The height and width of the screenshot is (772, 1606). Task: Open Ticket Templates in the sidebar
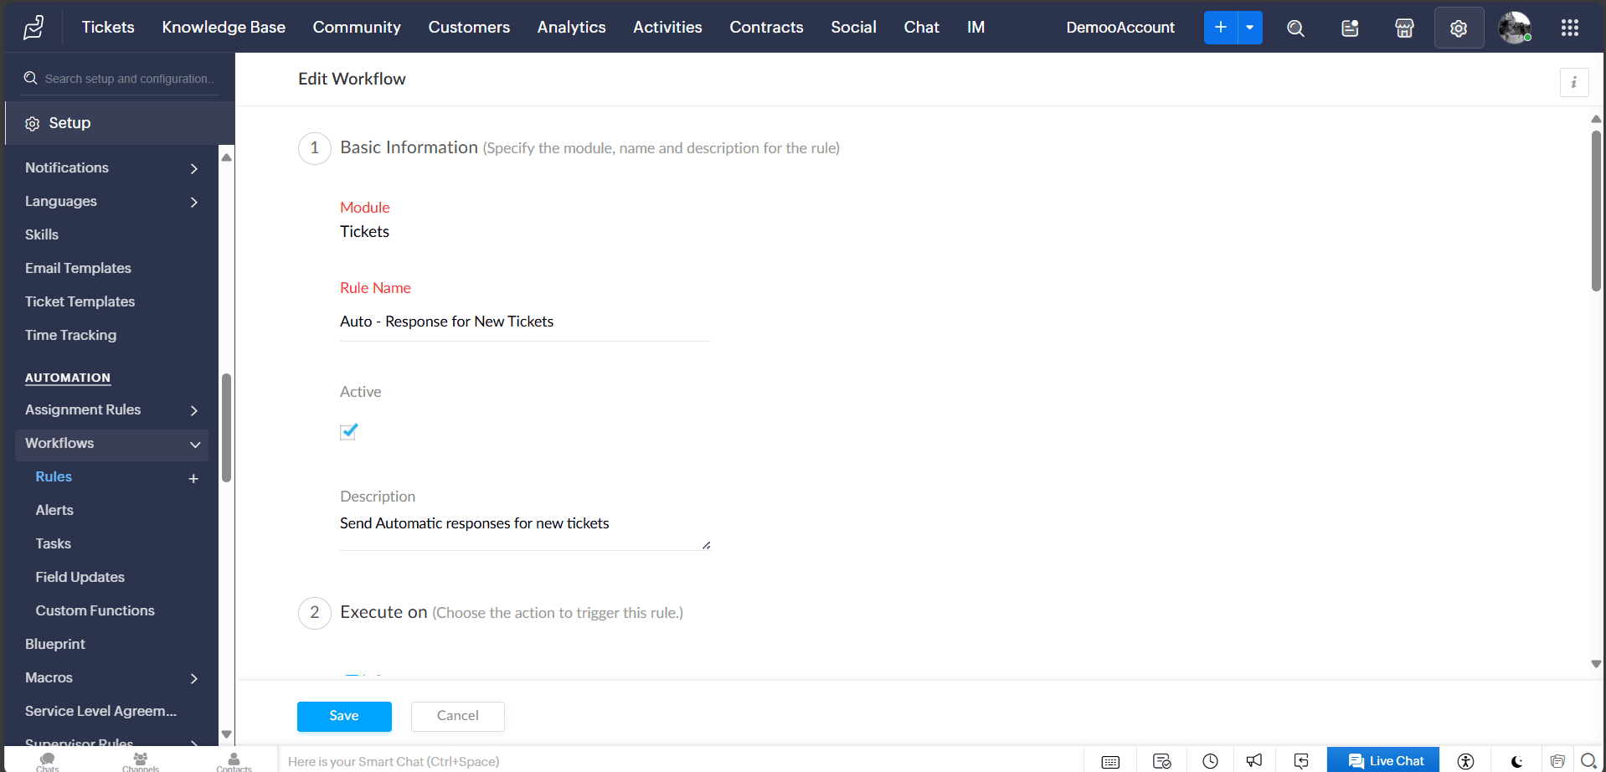tap(80, 301)
